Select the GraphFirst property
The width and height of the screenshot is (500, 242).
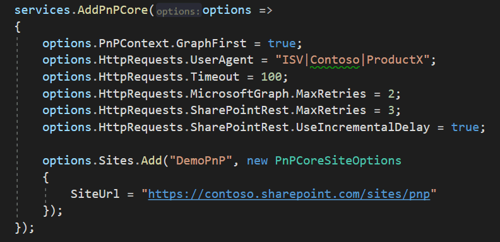coord(211,43)
